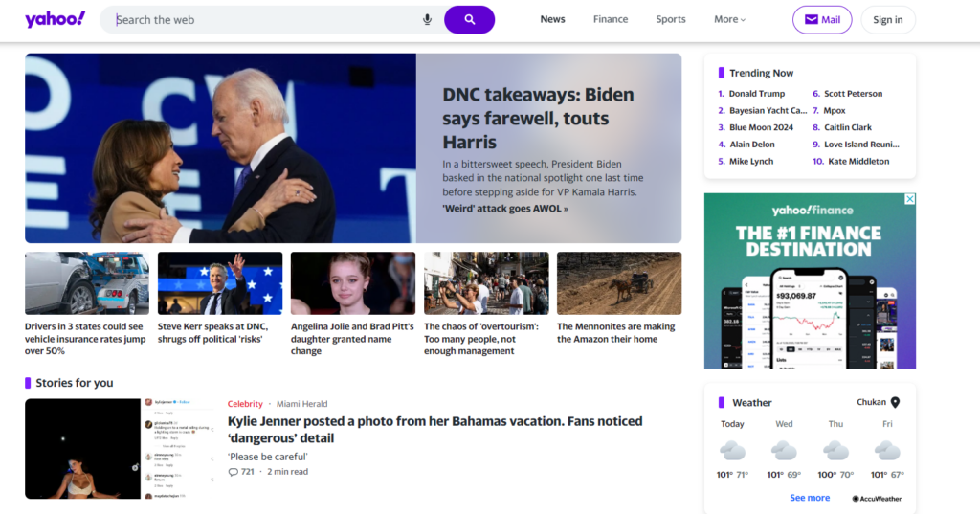This screenshot has width=980, height=514.
Task: Click Drivers in 3 states headline
Action: [85, 339]
